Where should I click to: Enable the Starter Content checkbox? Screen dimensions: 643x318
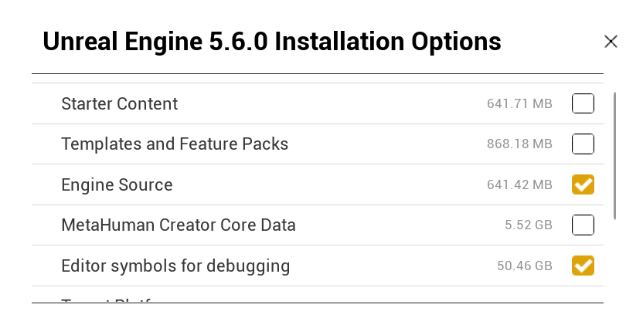(583, 103)
